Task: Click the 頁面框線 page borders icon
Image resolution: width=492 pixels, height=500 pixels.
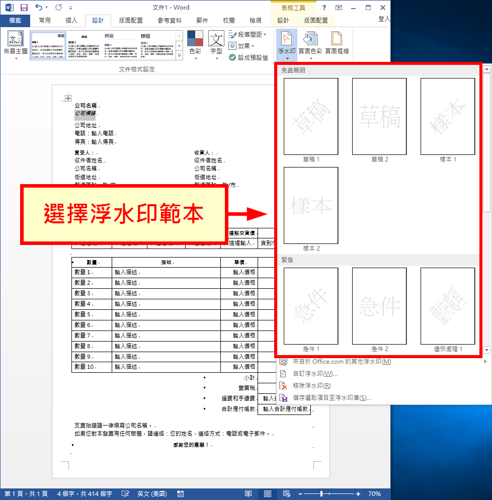Action: coord(337,44)
